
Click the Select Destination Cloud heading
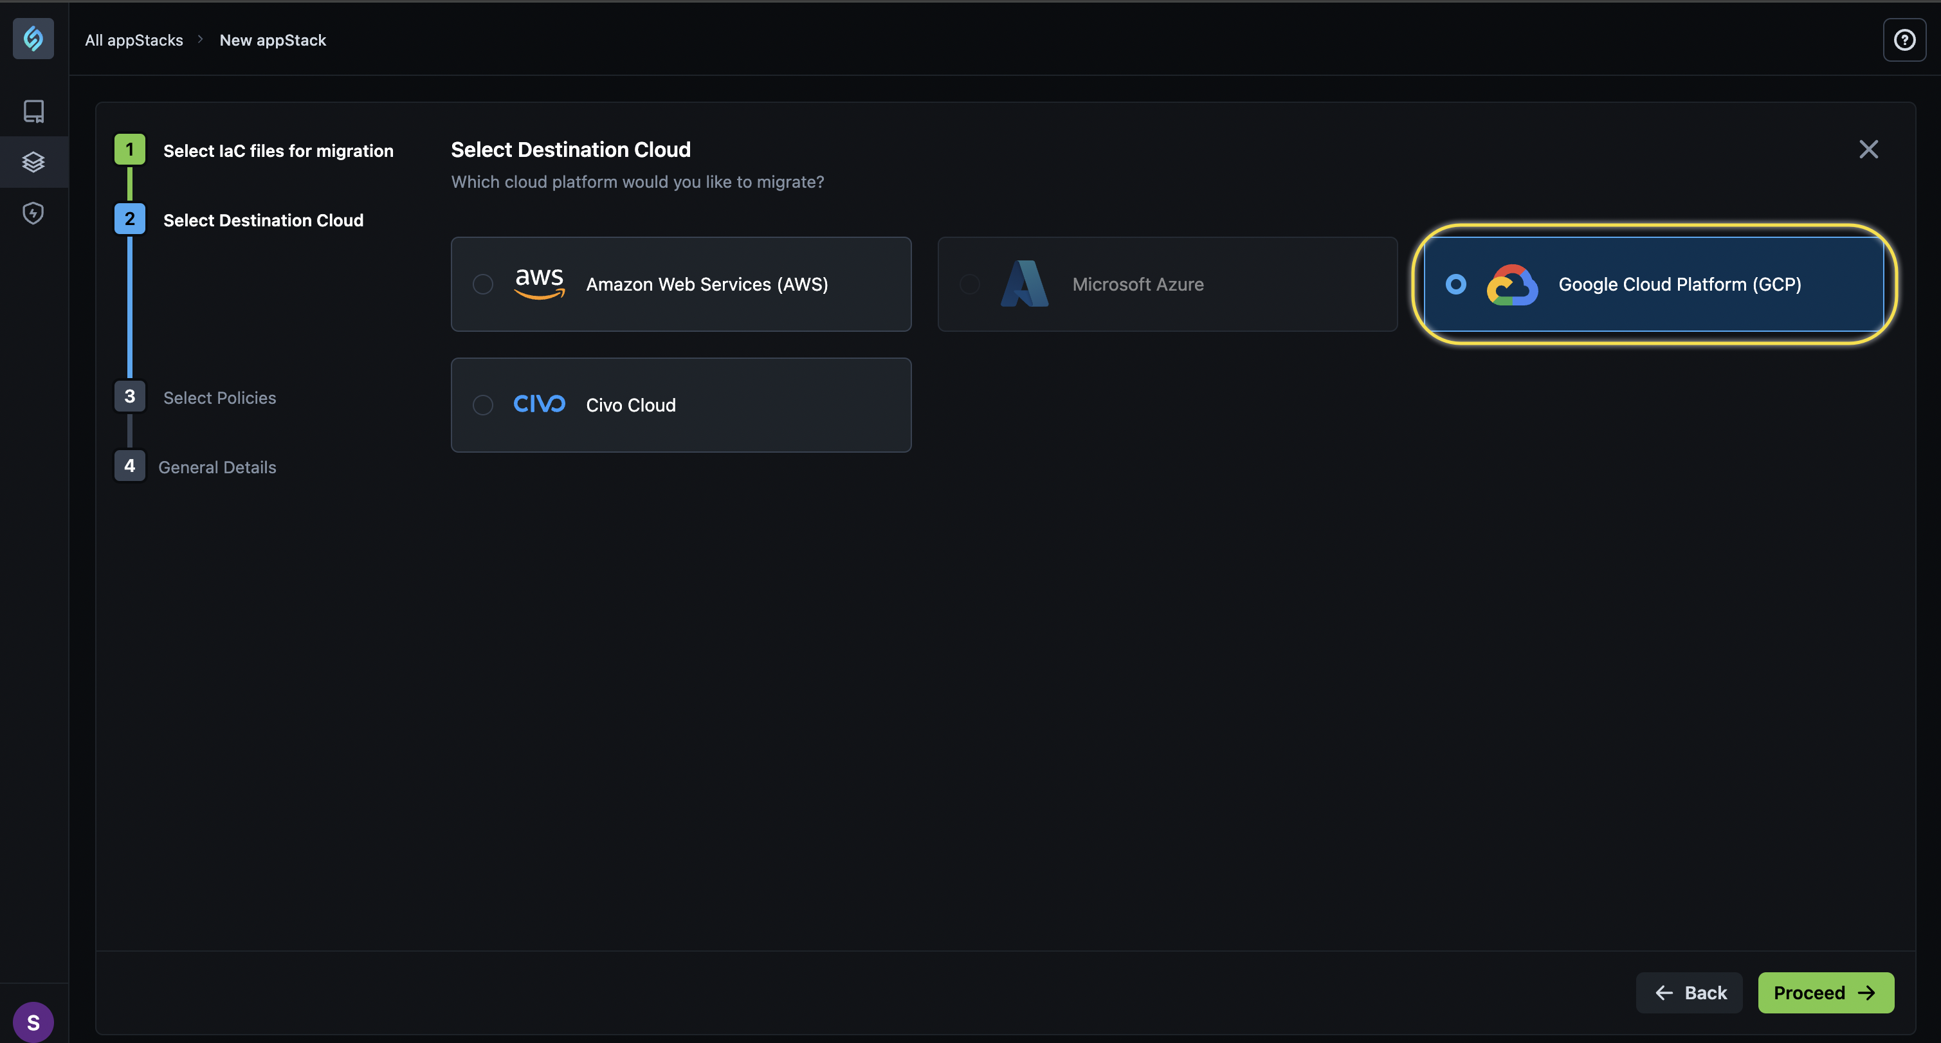pyautogui.click(x=570, y=149)
